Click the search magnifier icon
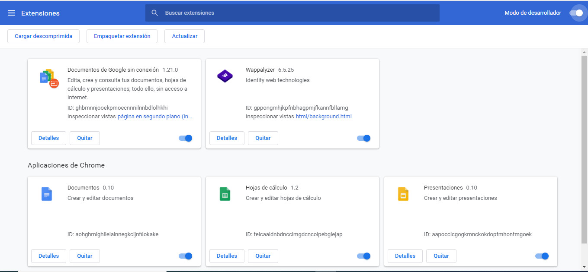Image resolution: width=588 pixels, height=272 pixels. [x=155, y=13]
